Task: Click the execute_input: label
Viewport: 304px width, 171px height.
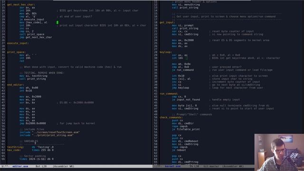Action: tap(18, 43)
